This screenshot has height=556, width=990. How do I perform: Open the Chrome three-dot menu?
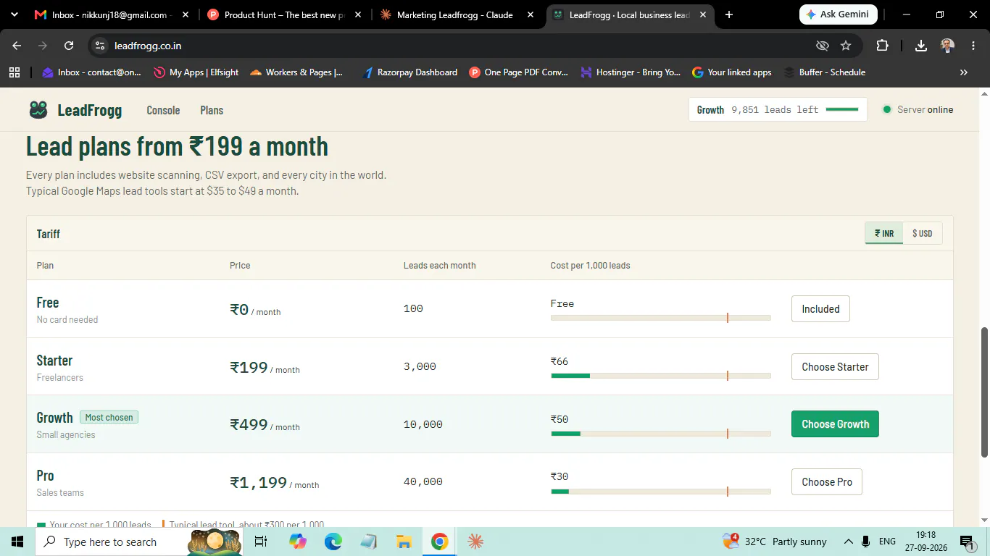click(973, 46)
